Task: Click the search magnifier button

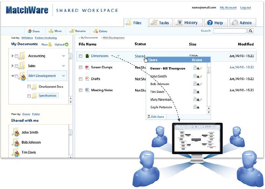Action: click(250, 31)
